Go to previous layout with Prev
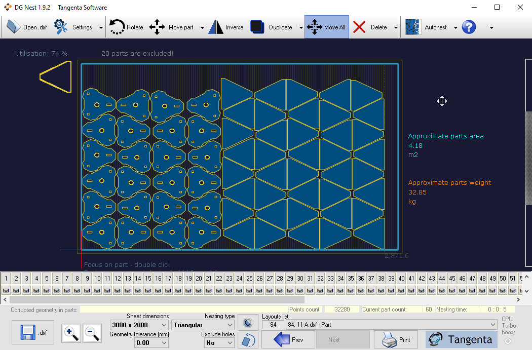Screen dimensions: 532x350 288,339
